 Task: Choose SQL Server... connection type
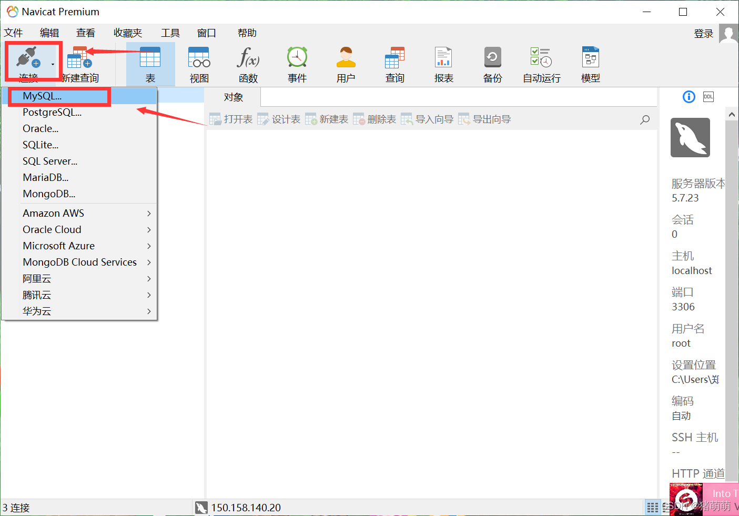pos(79,161)
